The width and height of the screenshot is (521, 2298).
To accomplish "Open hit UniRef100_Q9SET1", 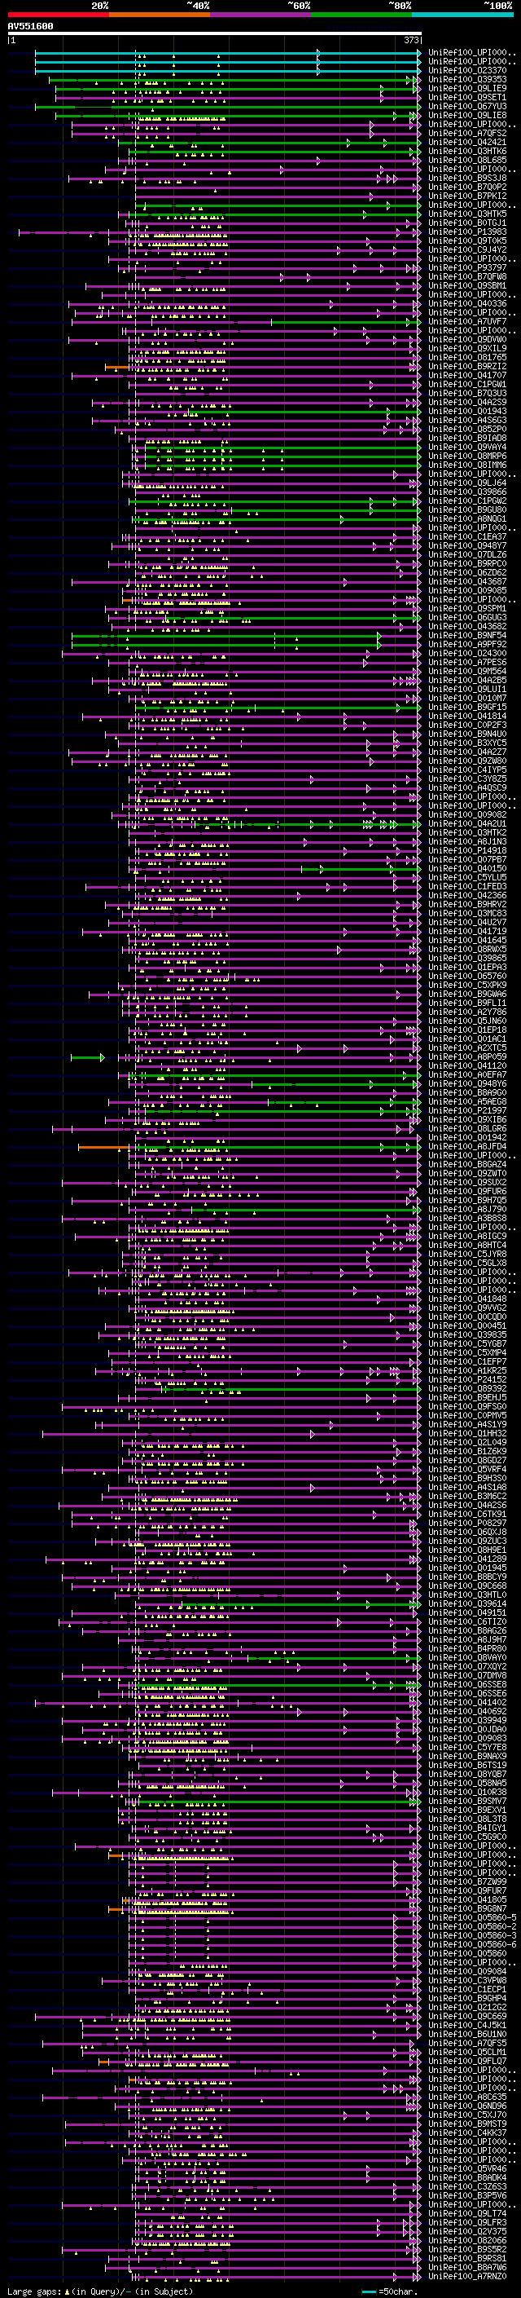I will coord(467,97).
